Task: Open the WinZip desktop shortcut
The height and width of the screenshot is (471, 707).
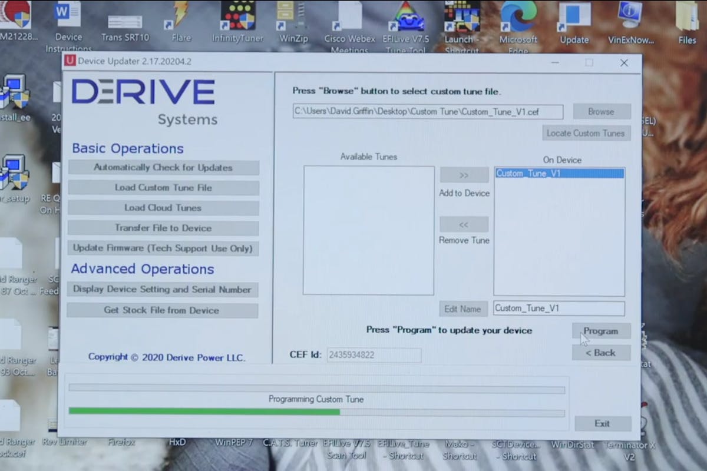Action: 293,19
